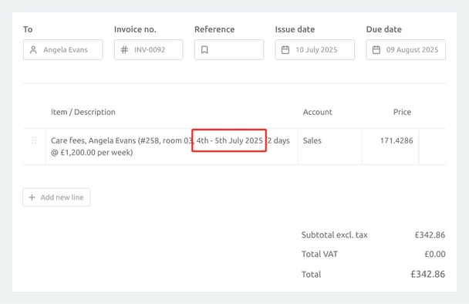Image resolution: width=469 pixels, height=304 pixels.
Task: Select the Angela Evans recipient field
Action: 62,49
